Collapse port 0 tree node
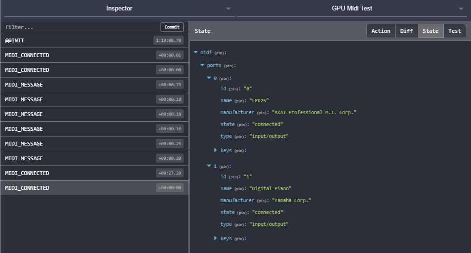The image size is (471, 253). point(209,78)
